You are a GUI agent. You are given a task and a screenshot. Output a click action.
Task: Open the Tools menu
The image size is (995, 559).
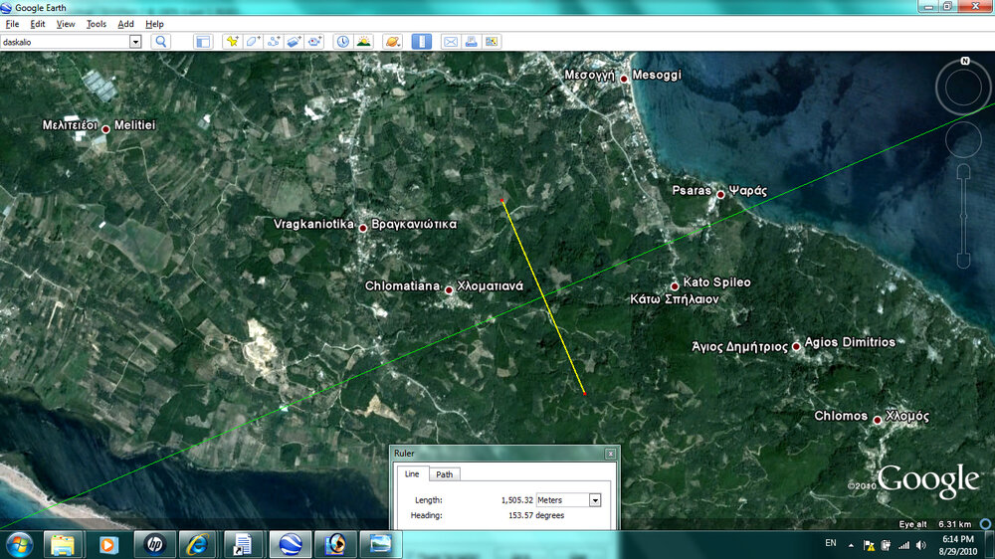pos(97,24)
